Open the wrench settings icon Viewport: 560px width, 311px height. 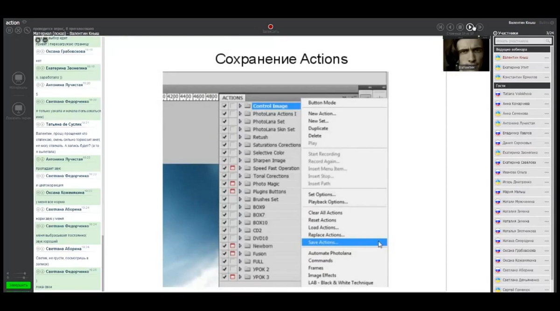[x=27, y=30]
